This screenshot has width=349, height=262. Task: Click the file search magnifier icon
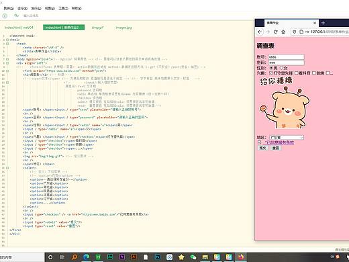(16, 15)
